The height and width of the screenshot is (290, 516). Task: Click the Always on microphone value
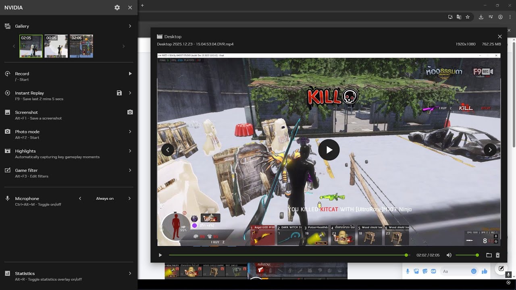[x=105, y=199]
